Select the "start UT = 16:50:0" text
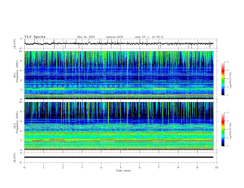 (x=149, y=37)
